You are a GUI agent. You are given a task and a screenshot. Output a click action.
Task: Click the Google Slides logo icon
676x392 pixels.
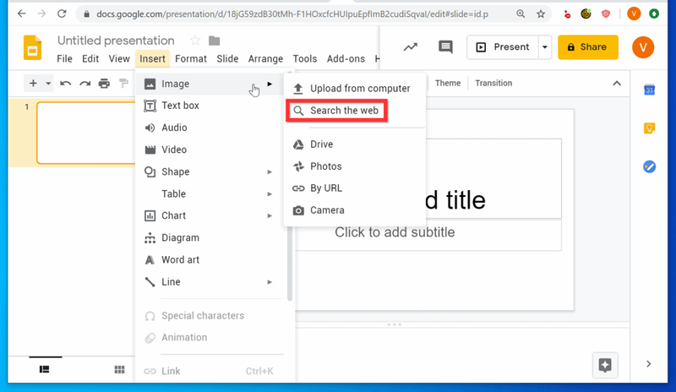(32, 47)
